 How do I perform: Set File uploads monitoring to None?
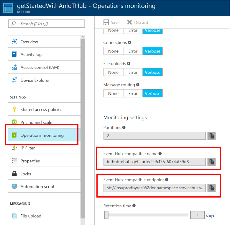coord(113,72)
